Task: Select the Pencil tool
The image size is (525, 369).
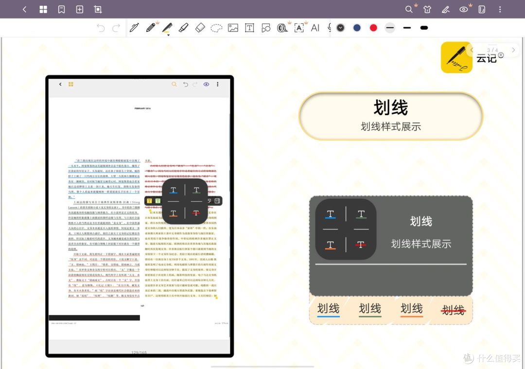Action: 151,28
